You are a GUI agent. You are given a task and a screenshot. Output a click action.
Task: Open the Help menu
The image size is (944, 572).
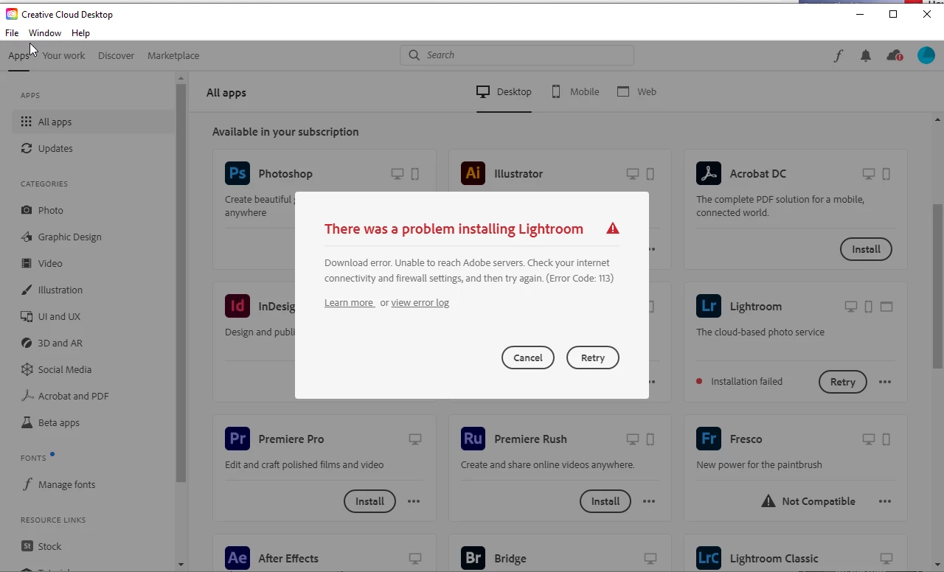click(80, 33)
